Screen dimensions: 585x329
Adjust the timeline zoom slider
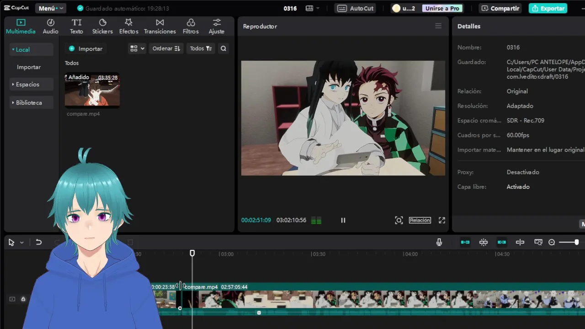point(570,242)
